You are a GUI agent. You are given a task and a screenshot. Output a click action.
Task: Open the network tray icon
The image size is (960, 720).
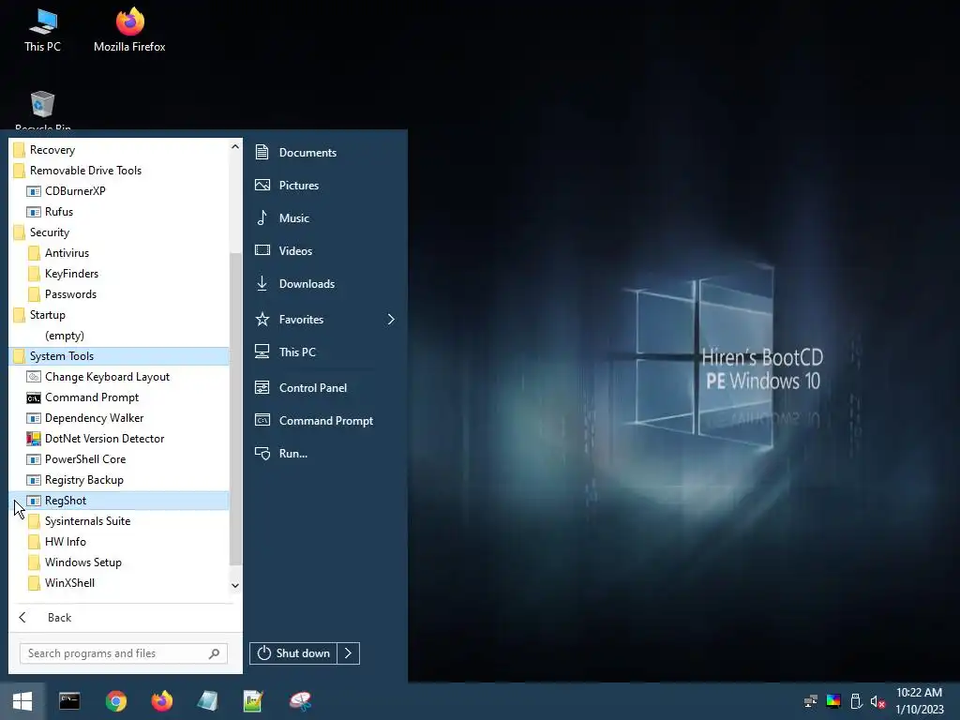coord(811,701)
